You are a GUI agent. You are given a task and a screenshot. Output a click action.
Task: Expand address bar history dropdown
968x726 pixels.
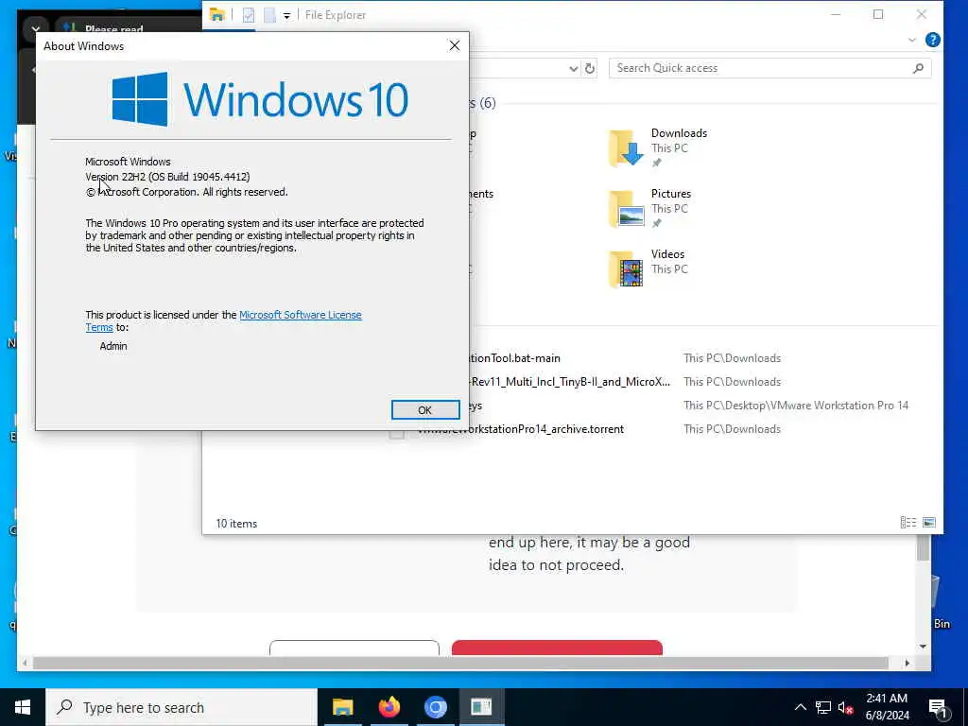(x=574, y=68)
